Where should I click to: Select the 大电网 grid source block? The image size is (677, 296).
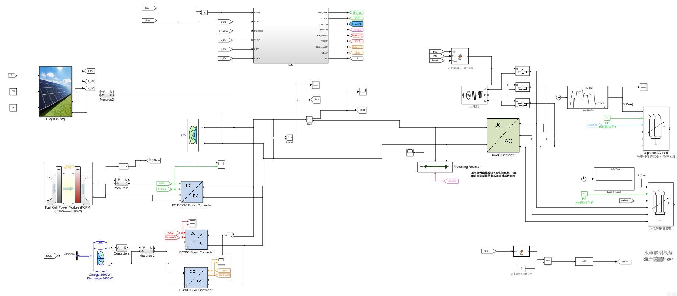pos(474,95)
